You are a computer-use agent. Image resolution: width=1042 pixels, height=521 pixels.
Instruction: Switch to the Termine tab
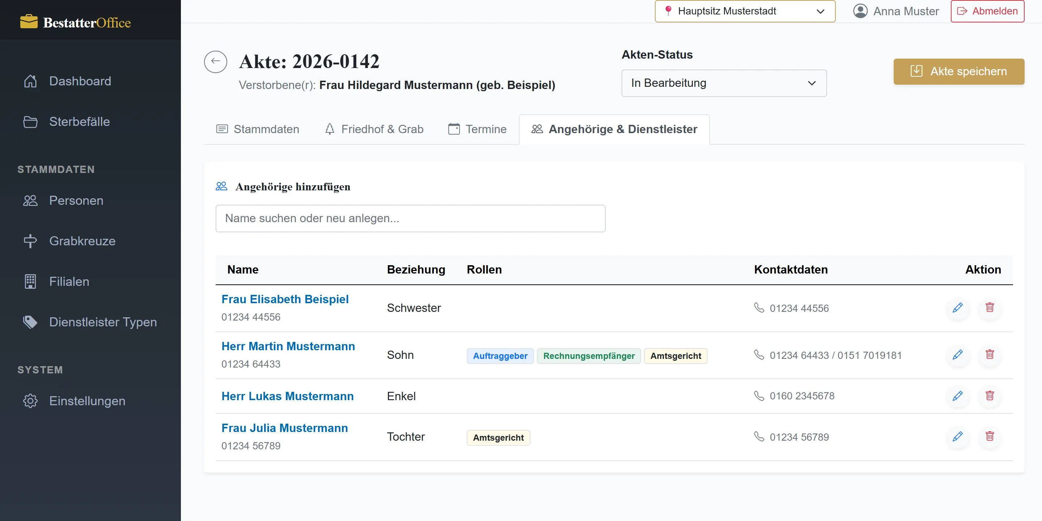[x=477, y=129]
